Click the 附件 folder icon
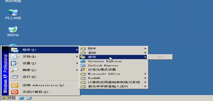The height and width of the screenshot is (101, 213). 83,48
